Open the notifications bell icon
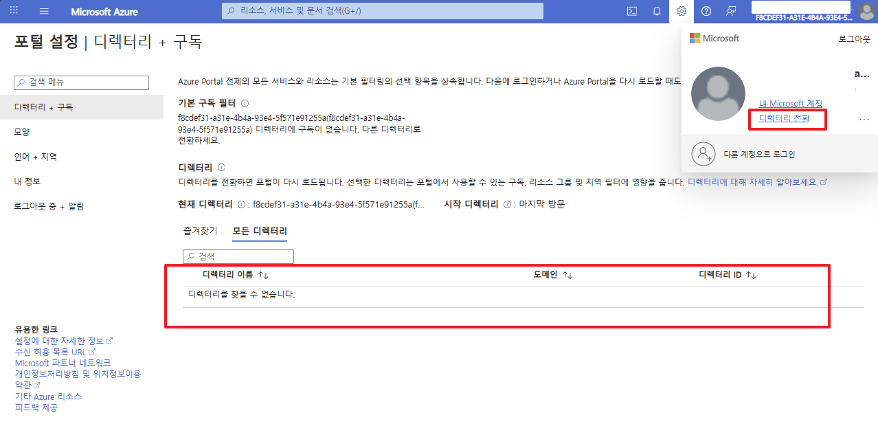The height and width of the screenshot is (446, 878). coord(657,11)
